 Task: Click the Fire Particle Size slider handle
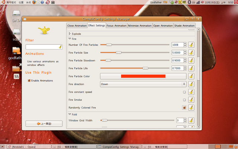tap(119, 53)
